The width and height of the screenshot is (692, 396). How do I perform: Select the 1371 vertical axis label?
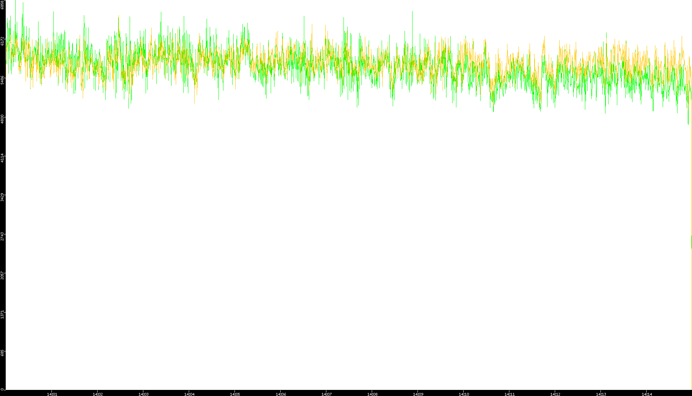coord(3,314)
